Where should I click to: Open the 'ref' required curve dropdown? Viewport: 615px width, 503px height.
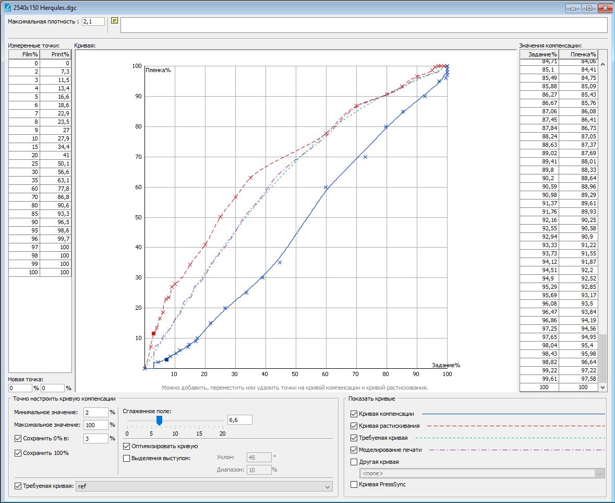pos(204,486)
